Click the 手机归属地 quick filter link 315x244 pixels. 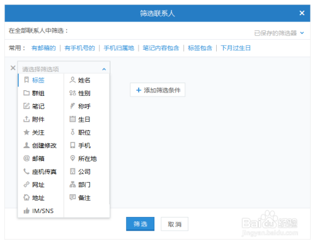pos(119,48)
